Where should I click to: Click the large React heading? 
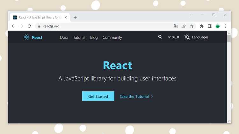tap(118, 66)
